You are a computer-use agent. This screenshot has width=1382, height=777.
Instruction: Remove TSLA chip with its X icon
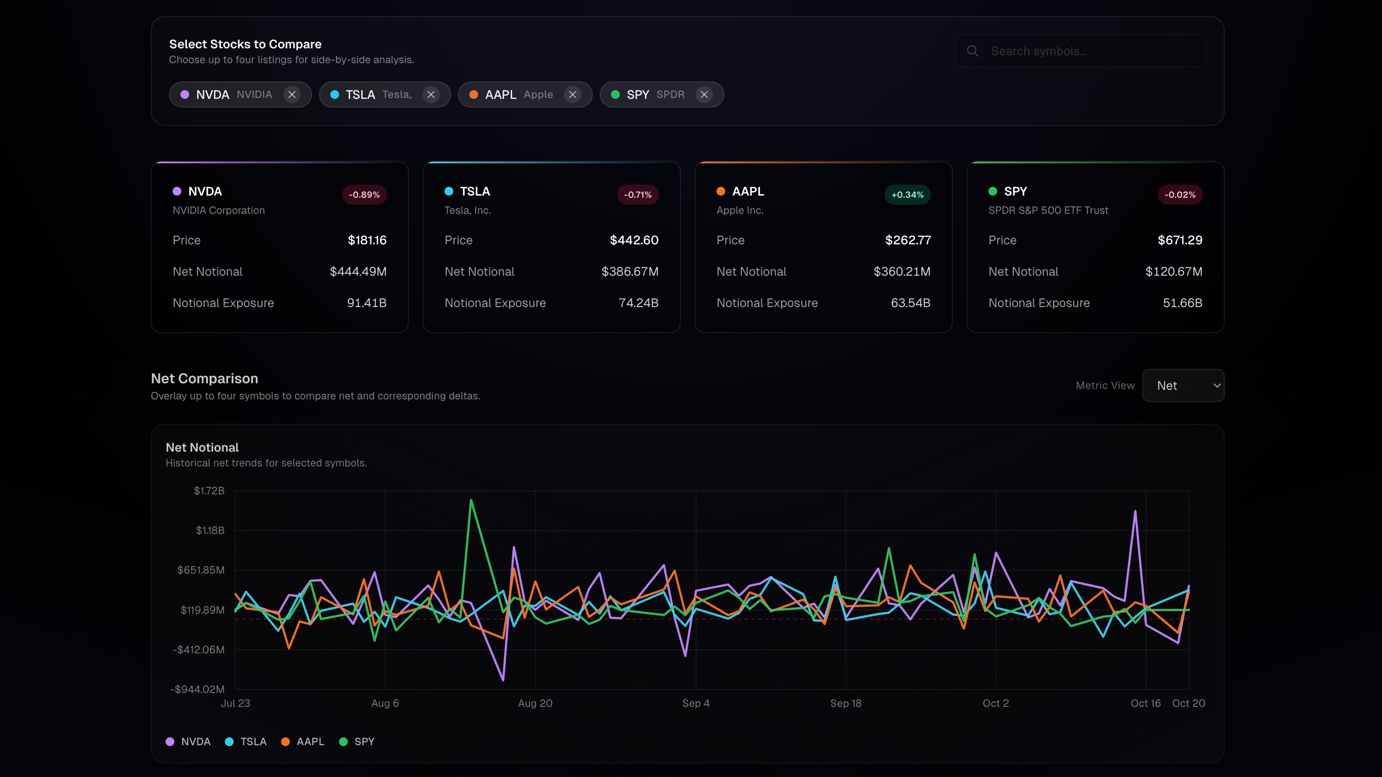click(x=431, y=95)
